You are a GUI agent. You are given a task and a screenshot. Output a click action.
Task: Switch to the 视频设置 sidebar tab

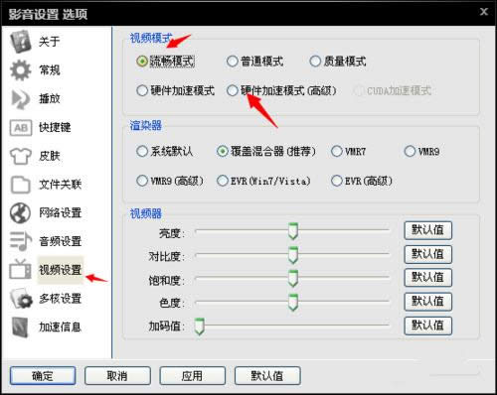(60, 270)
